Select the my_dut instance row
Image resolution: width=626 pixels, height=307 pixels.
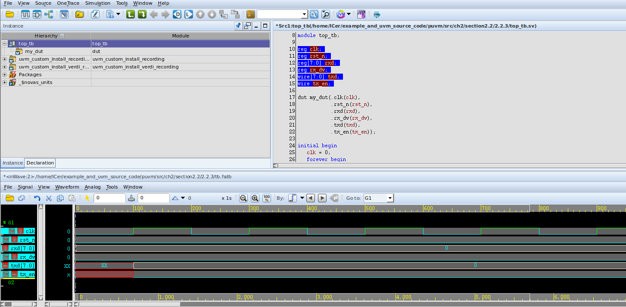(x=135, y=51)
